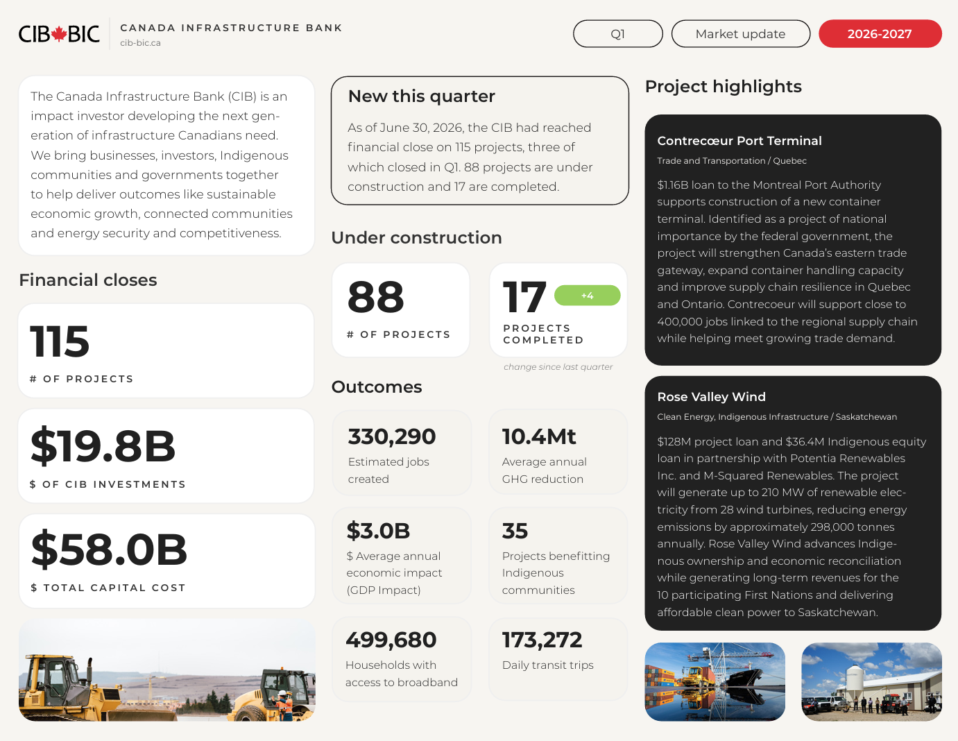This screenshot has height=741, width=958.
Task: Click the 35 Indigenous communities projects figure
Action: [515, 531]
